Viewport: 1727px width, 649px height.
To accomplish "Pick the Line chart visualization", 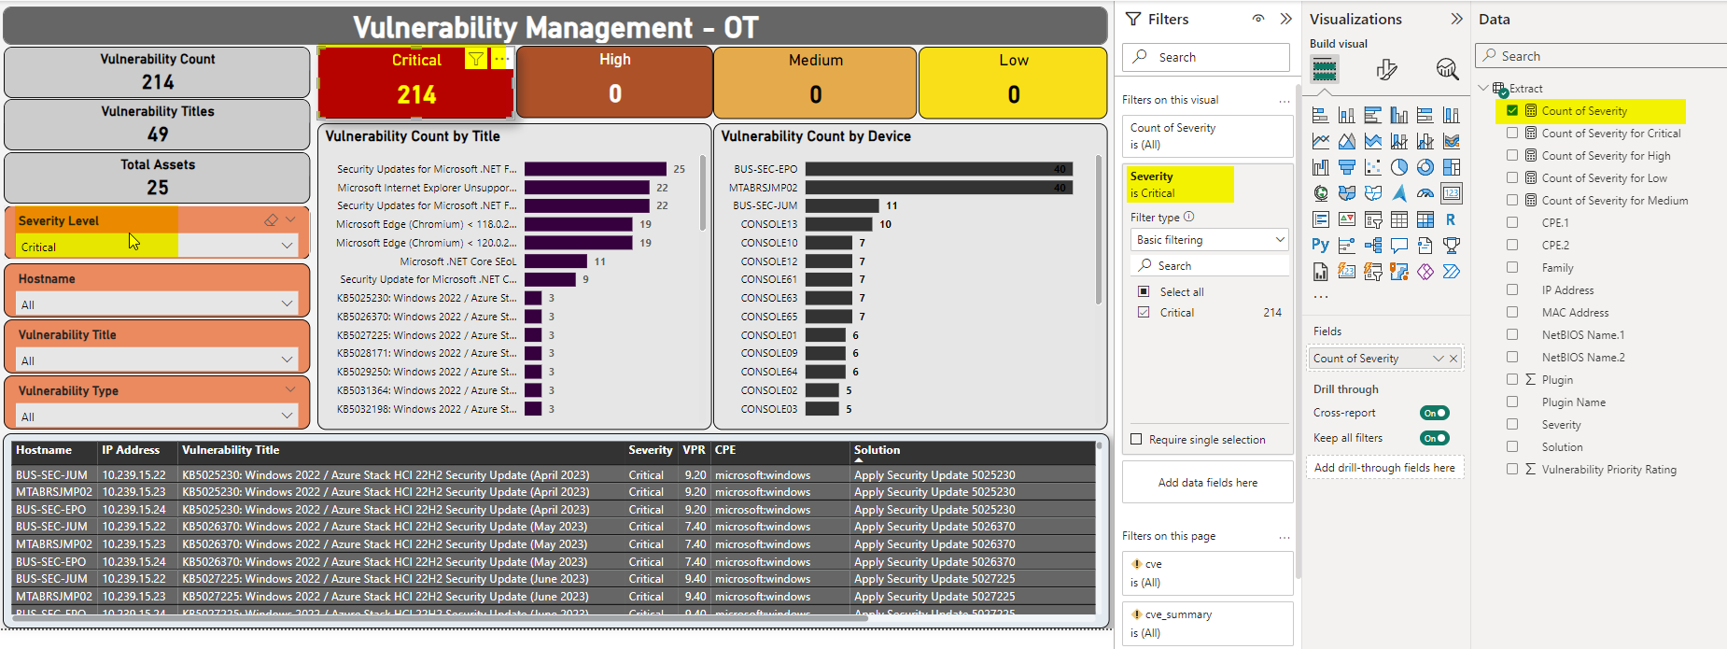I will 1320,141.
